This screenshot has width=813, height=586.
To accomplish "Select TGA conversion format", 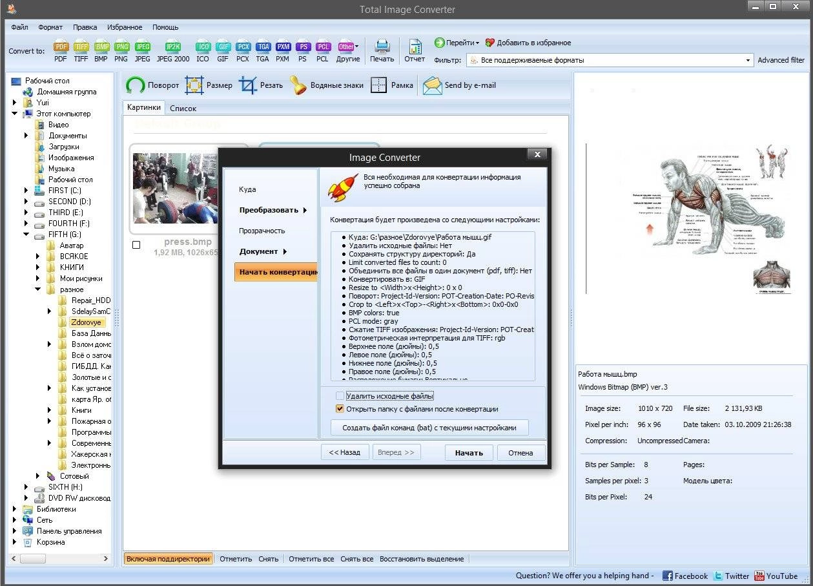I will coord(262,52).
